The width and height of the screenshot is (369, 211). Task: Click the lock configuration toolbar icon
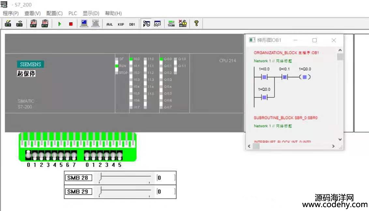click(x=183, y=23)
